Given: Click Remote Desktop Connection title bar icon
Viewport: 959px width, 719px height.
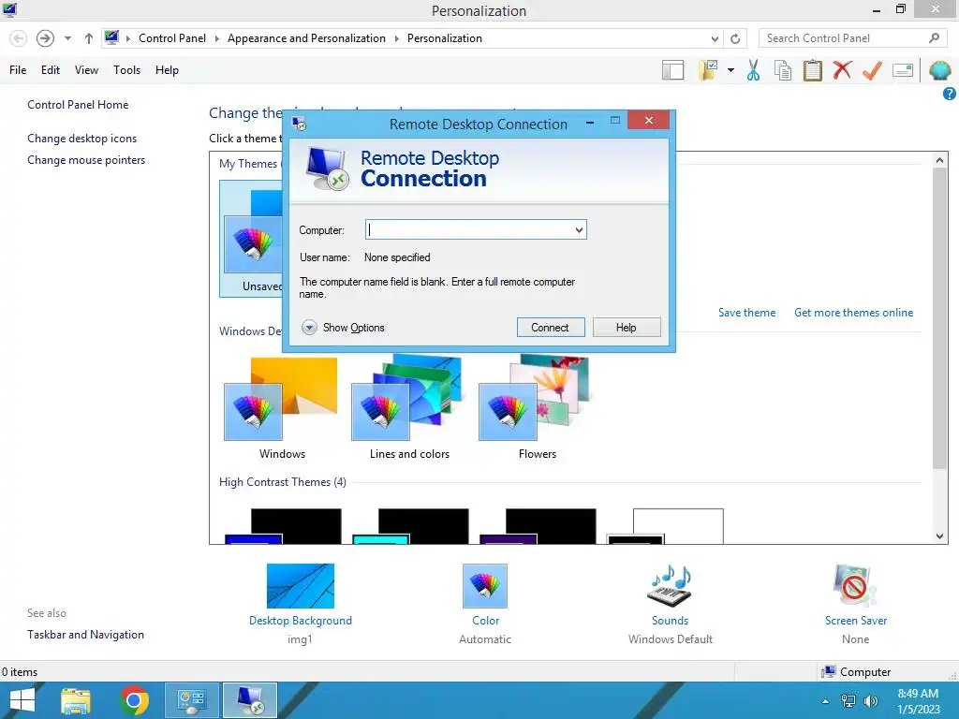Looking at the screenshot, I should [x=299, y=125].
